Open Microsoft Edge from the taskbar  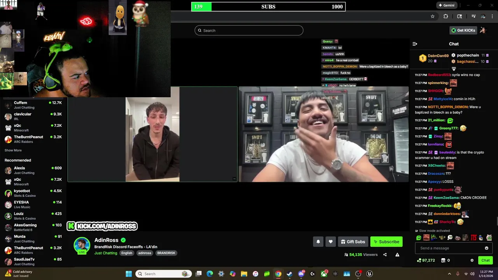210,274
